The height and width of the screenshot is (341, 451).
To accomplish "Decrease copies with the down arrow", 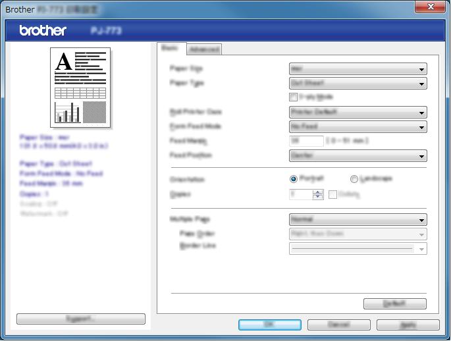I will click(317, 197).
